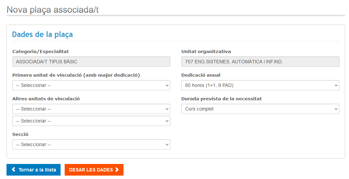This screenshot has width=349, height=179.
Task: Save with DESAR LES DADES button
Action: pyautogui.click(x=94, y=170)
